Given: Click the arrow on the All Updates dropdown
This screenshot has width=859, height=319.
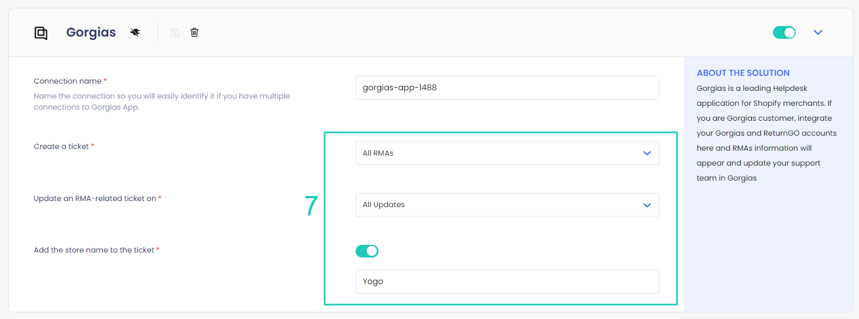Looking at the screenshot, I should (646, 205).
